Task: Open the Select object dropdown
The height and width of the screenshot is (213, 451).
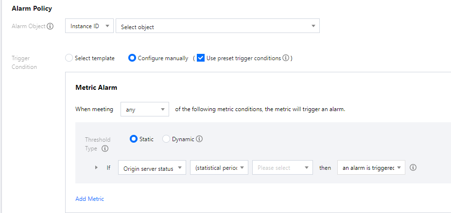Action: tap(217, 27)
